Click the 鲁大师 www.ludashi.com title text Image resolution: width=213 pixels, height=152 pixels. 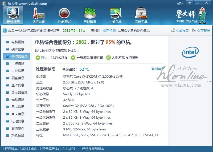click(x=27, y=3)
